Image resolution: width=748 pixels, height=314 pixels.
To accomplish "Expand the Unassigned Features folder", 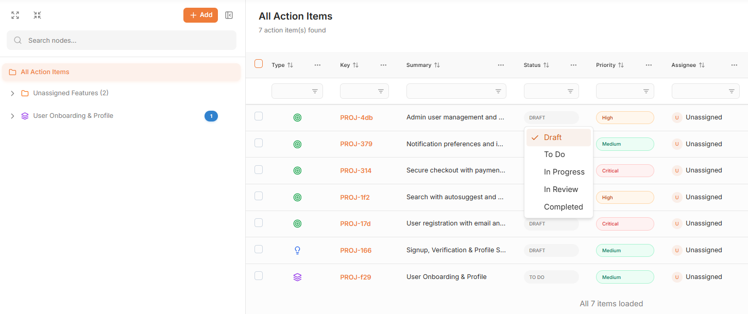I will 12,93.
